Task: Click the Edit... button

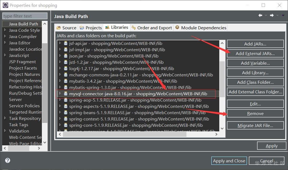Action: 255,104
